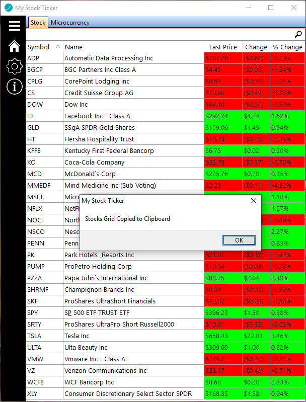Click McDonald`s Corp name cell
The width and height of the screenshot is (306, 402).
click(x=133, y=174)
